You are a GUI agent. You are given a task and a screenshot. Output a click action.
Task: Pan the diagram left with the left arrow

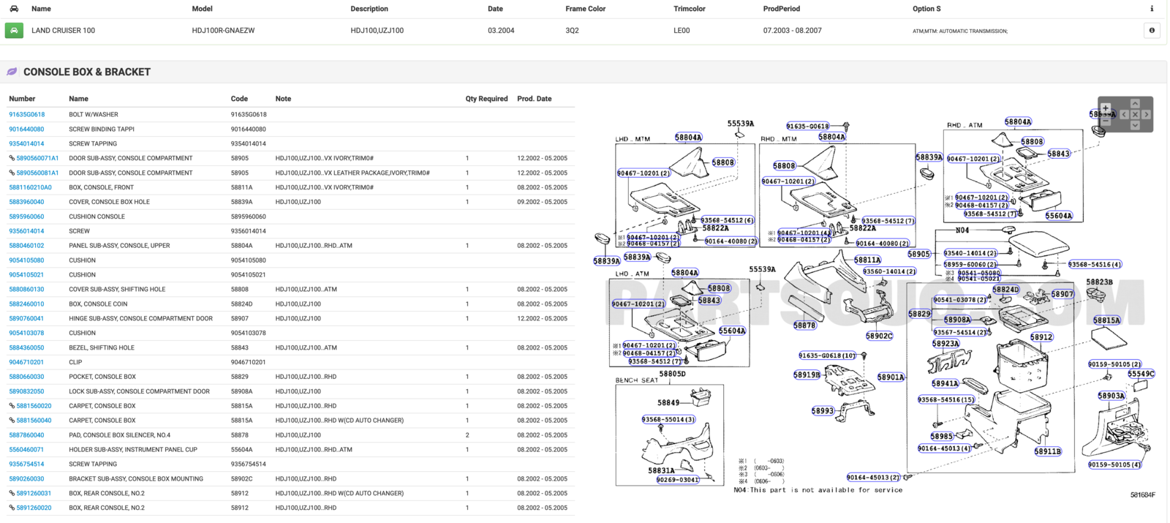click(x=1124, y=114)
